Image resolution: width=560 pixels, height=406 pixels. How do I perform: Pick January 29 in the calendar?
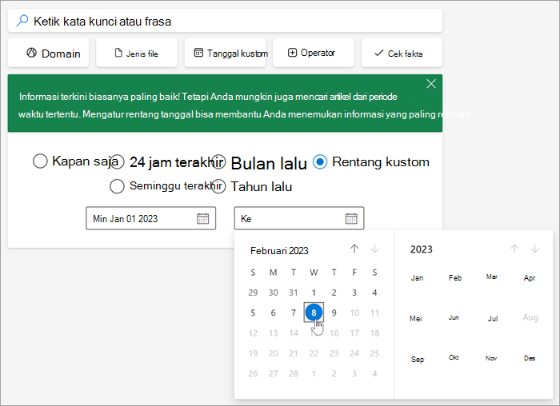click(253, 293)
